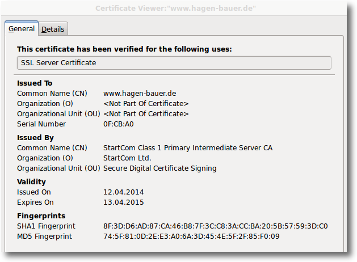Viewport: 357px width, 262px height.
Task: Click the Validity heading
Action: [x=31, y=181]
